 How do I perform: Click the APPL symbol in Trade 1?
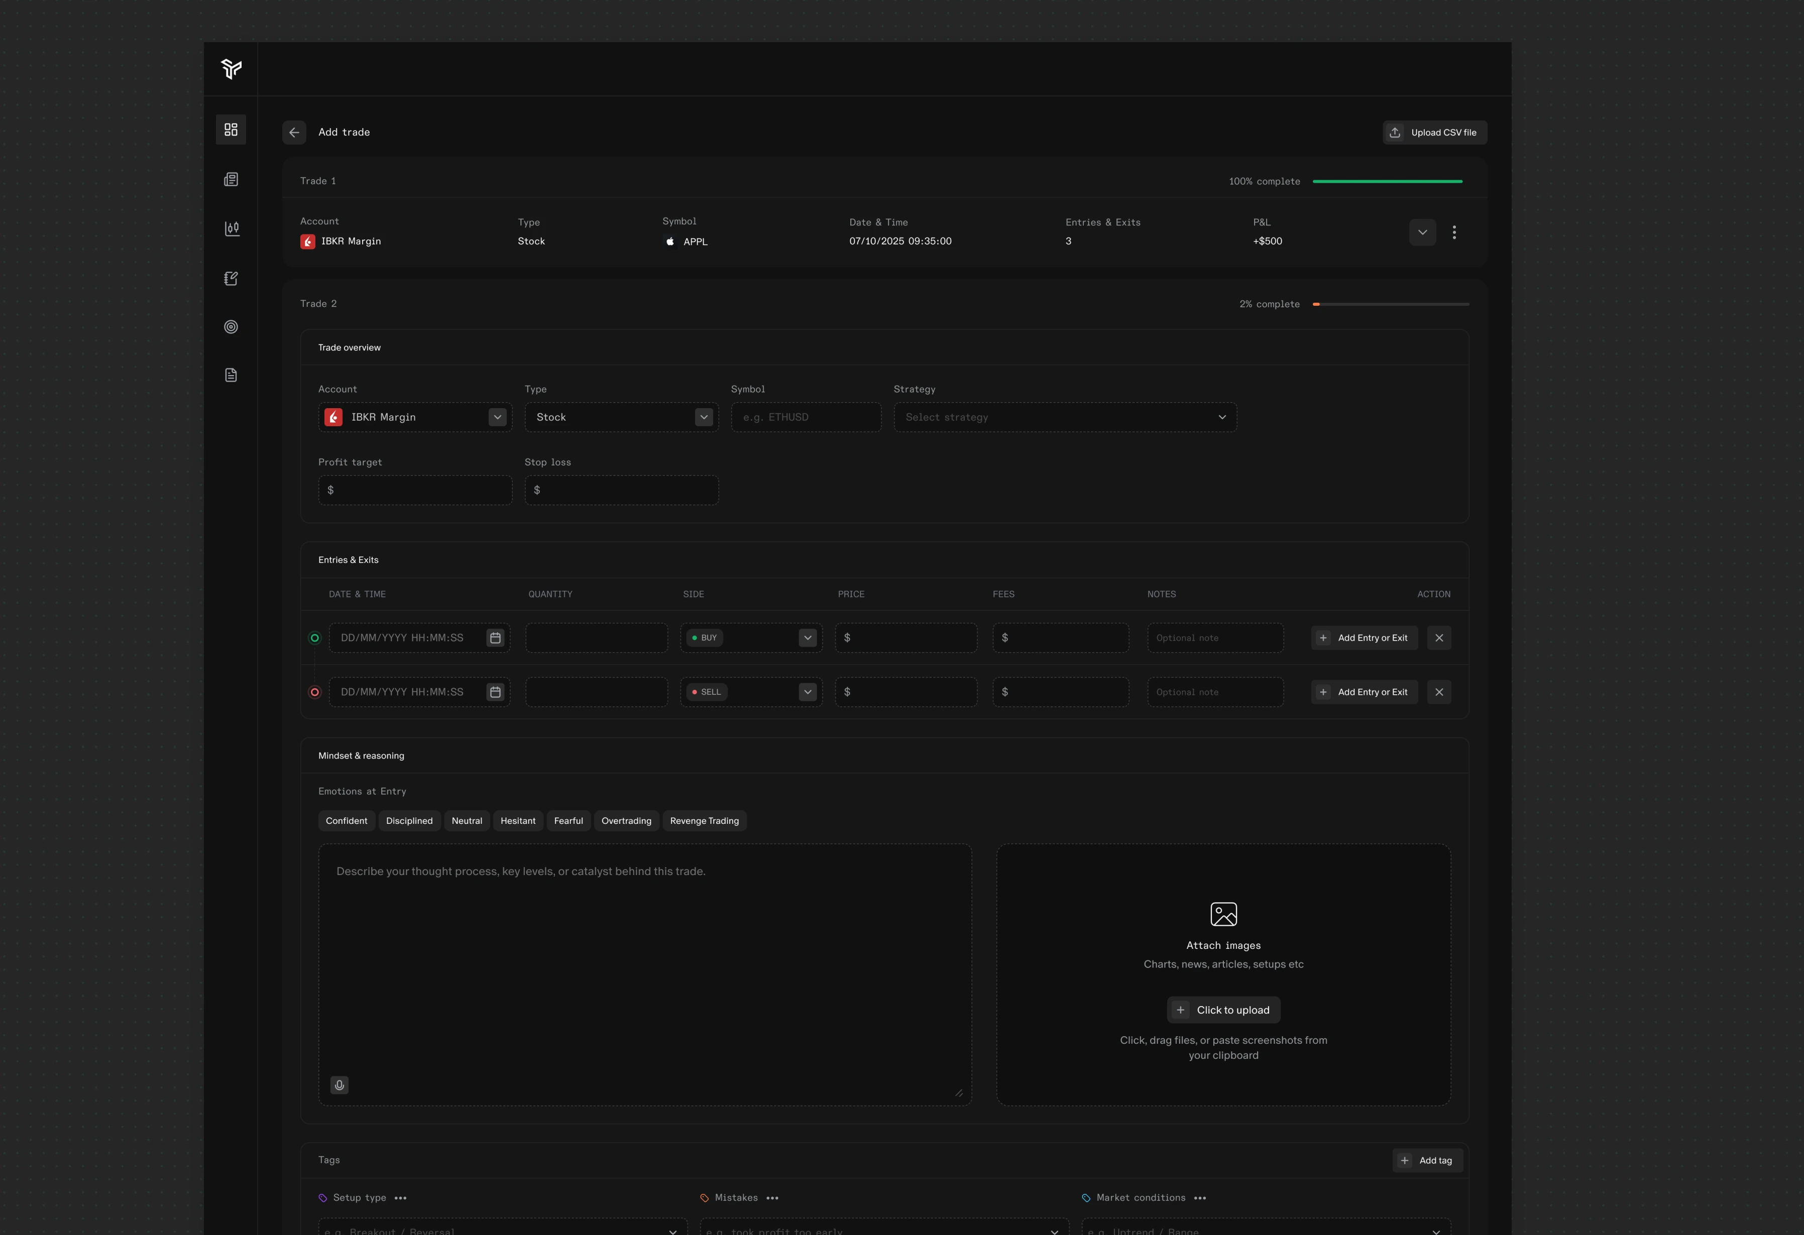pos(695,242)
